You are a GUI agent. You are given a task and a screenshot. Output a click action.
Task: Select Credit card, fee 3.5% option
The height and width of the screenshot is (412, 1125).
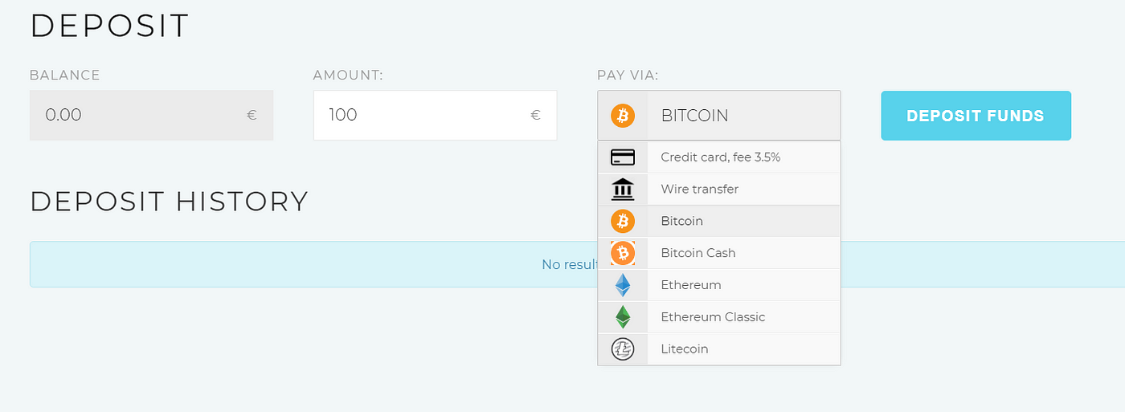[x=719, y=157]
